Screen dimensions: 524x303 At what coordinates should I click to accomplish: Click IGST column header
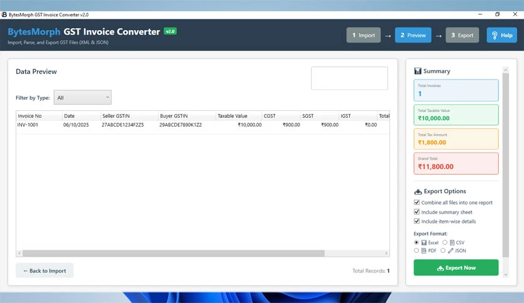click(358, 116)
